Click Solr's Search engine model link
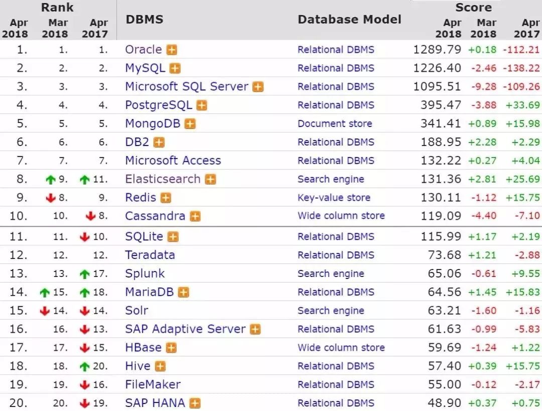Image resolution: width=542 pixels, height=411 pixels. pos(331,311)
